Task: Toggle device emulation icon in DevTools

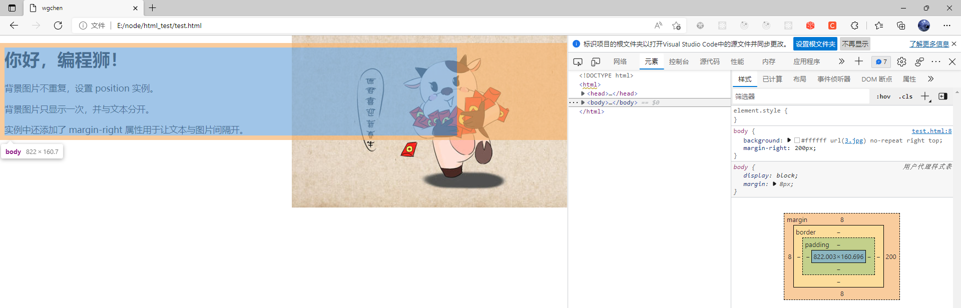Action: tap(596, 61)
